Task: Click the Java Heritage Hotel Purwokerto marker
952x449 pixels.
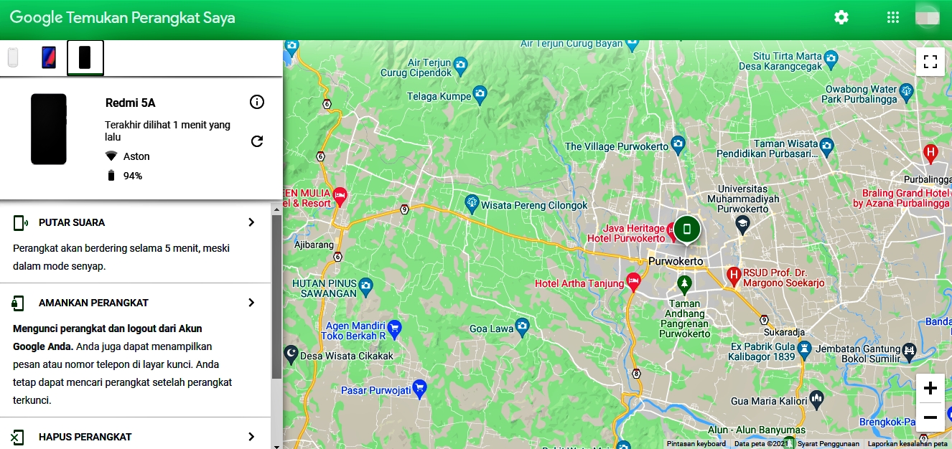Action: 670,231
